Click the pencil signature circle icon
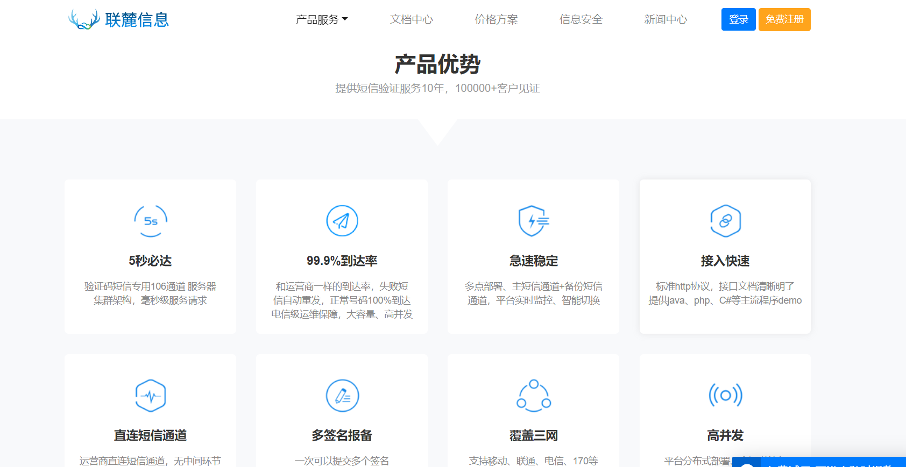 342,396
